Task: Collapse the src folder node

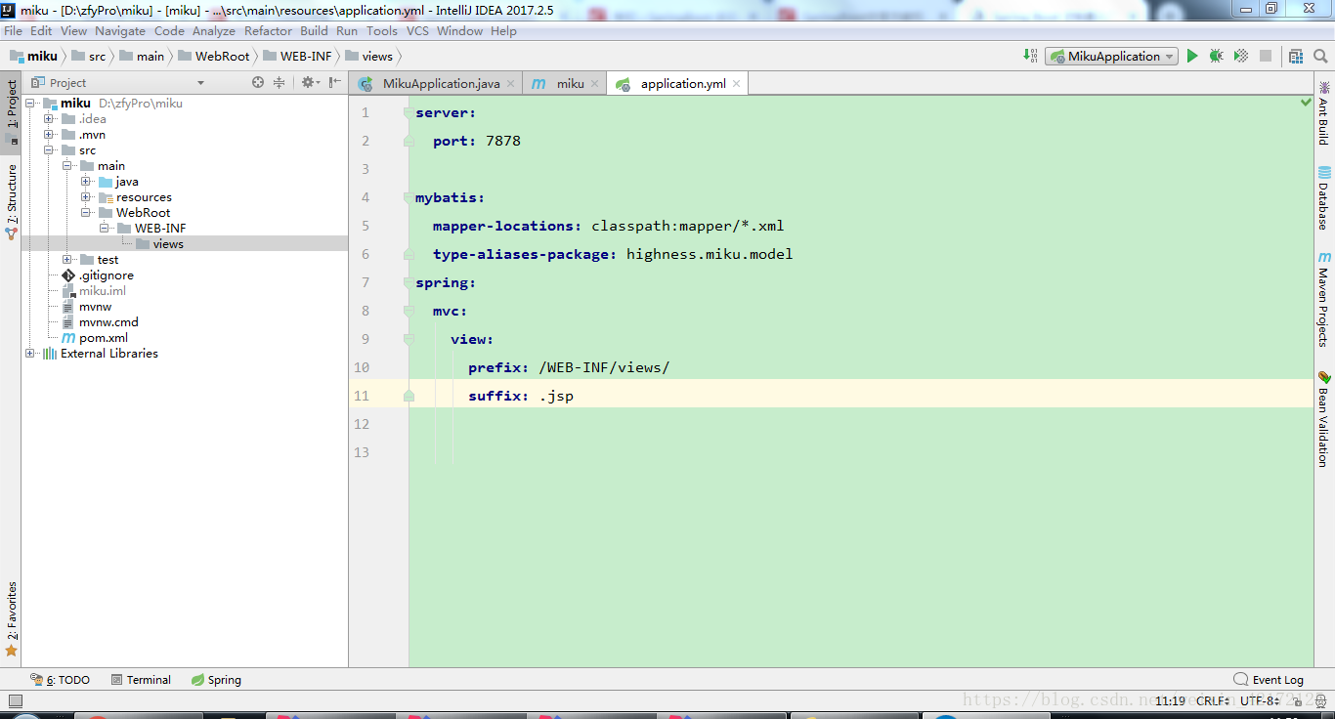Action: tap(49, 149)
